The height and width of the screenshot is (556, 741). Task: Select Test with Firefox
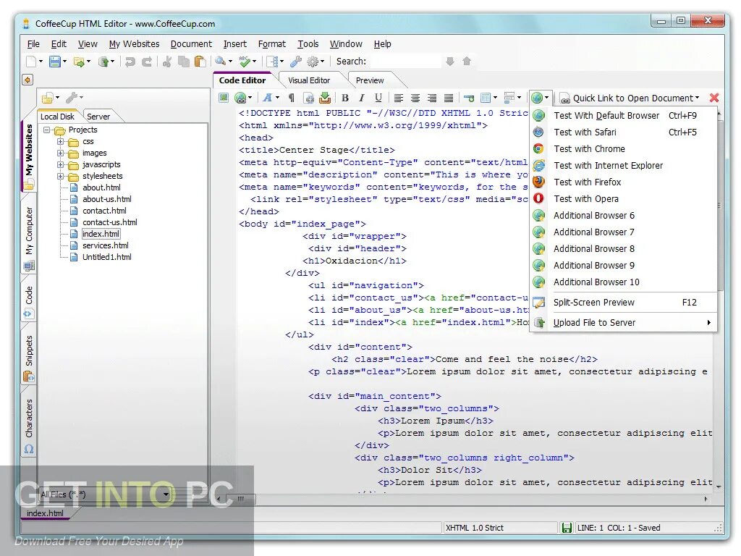623,182
